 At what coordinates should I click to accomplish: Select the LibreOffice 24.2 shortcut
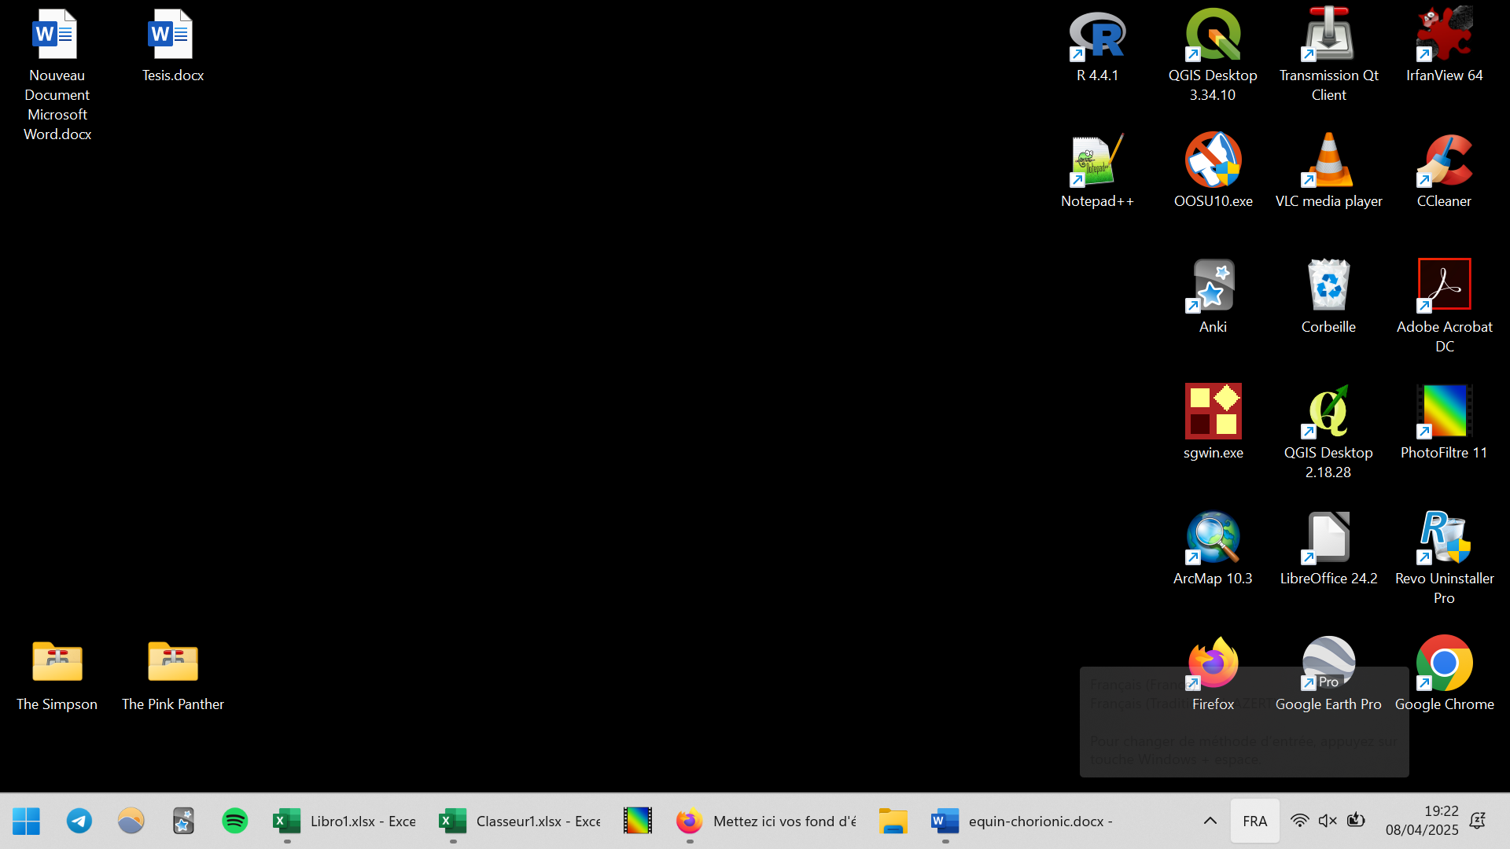(x=1328, y=548)
